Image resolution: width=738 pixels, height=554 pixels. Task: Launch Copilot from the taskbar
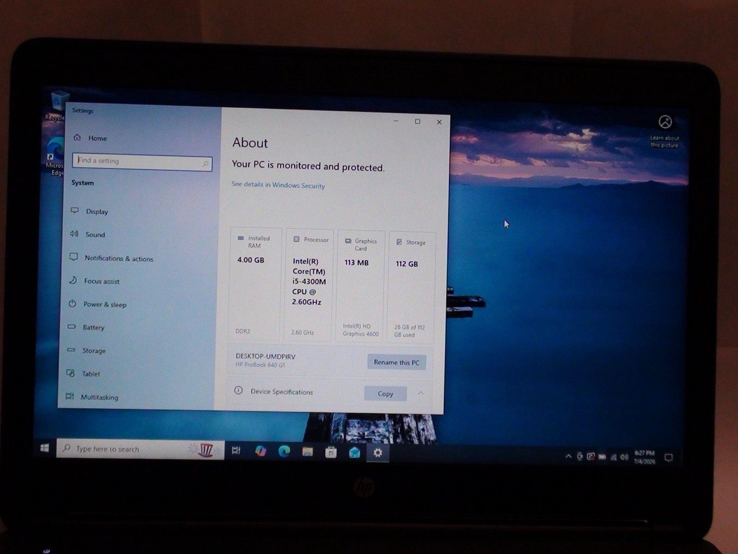pyautogui.click(x=261, y=451)
